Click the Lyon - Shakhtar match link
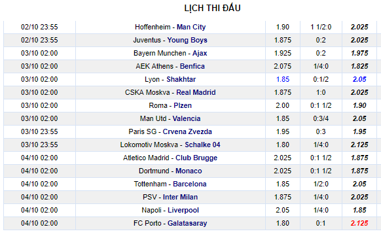Screen dimensions: 381x242 pos(170,79)
